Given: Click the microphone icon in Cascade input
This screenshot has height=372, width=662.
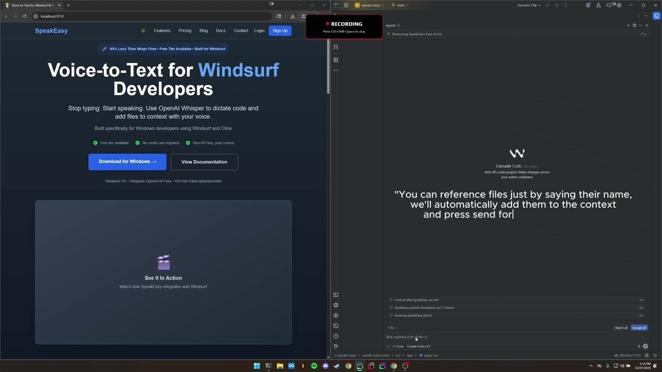Looking at the screenshot, I should coord(639,346).
